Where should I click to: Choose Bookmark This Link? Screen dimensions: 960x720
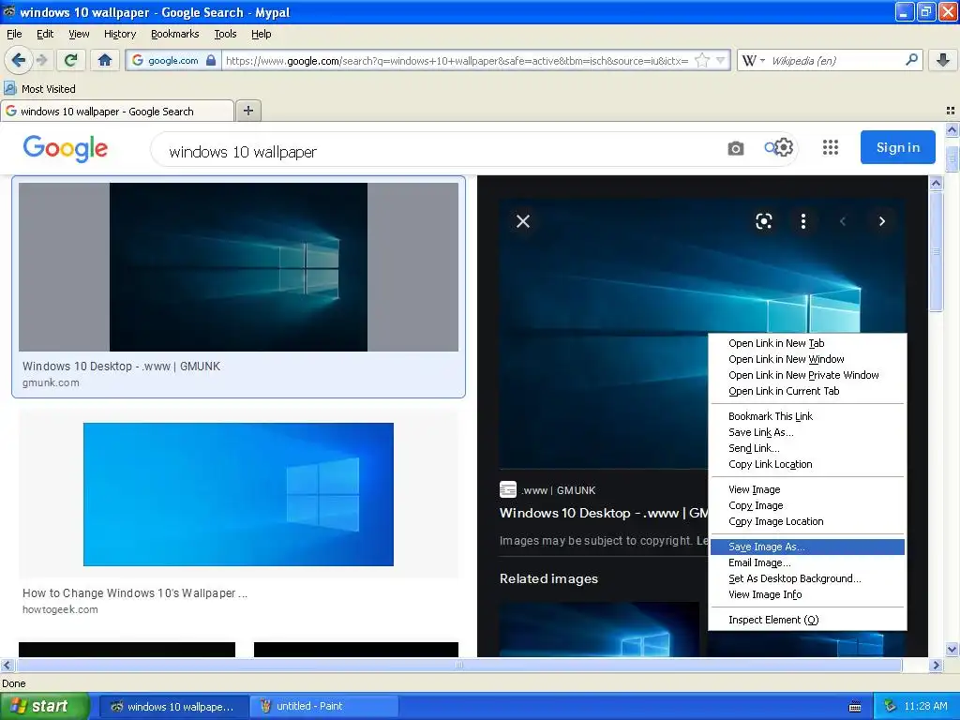[x=807, y=416]
